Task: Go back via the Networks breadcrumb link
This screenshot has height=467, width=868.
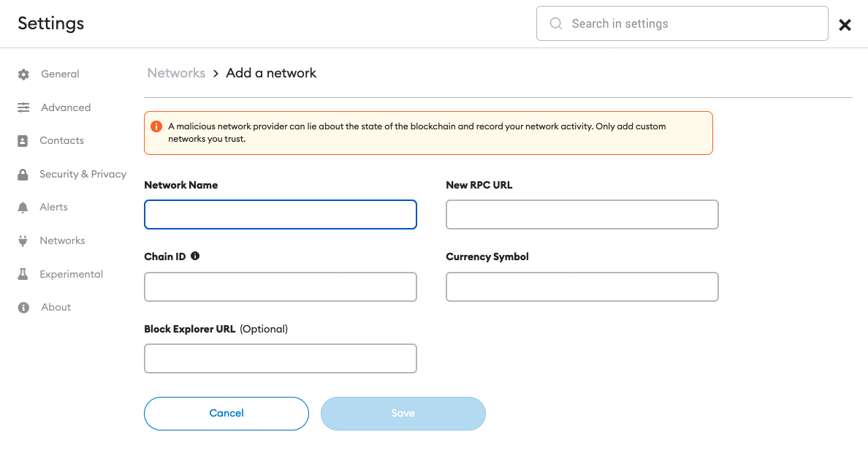Action: point(176,73)
